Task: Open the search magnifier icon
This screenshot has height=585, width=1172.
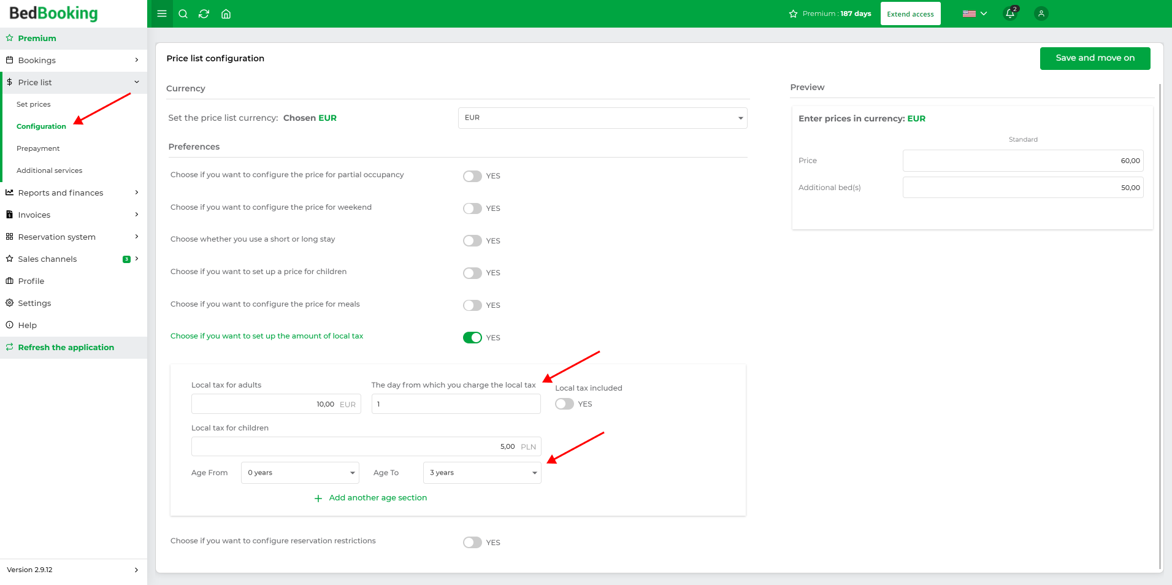Action: click(183, 13)
